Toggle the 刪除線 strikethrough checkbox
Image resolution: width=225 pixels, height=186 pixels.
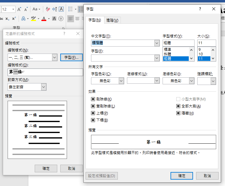click(x=93, y=99)
